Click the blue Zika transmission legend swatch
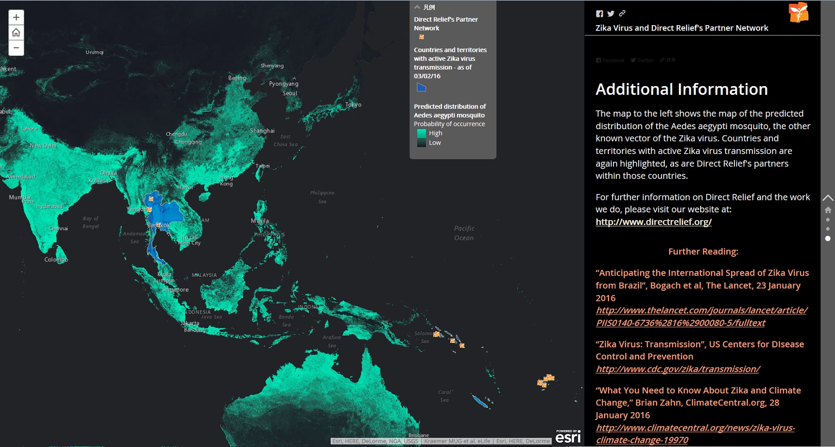This screenshot has height=447, width=835. pos(422,88)
